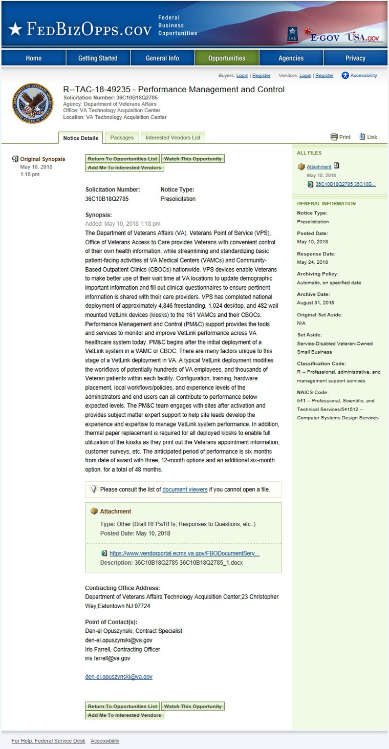Image resolution: width=389 pixels, height=749 pixels.
Task: Click the Print printer icon
Action: click(x=334, y=137)
